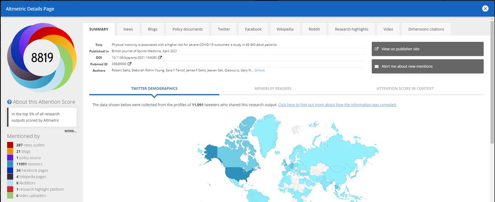Click 34 Facebook pages entry
Viewport: 495px width, 202px height.
31,170
